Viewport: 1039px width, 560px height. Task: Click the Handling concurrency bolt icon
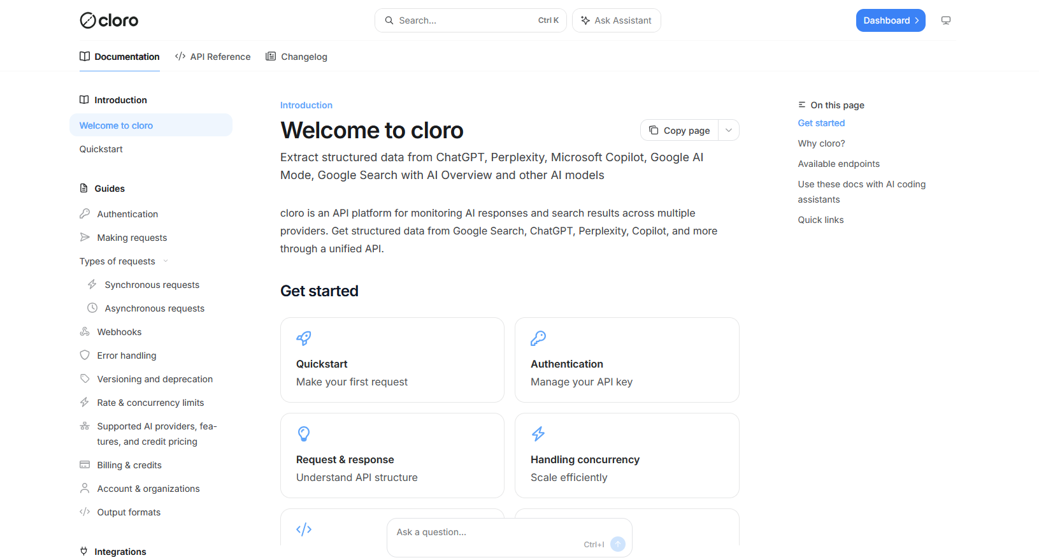click(x=538, y=434)
